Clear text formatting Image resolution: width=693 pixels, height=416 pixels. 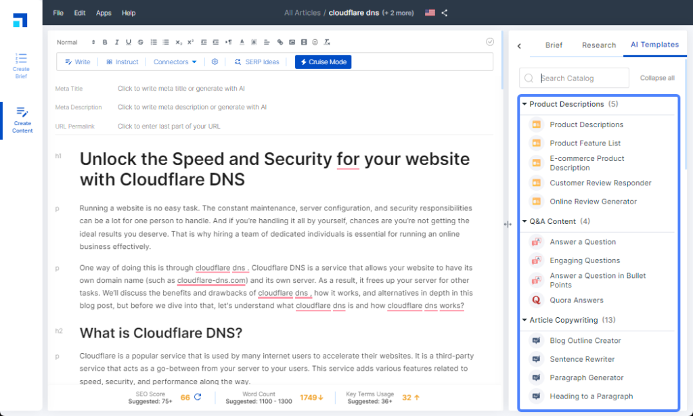point(327,43)
